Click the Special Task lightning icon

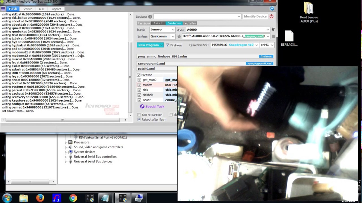tap(142, 106)
